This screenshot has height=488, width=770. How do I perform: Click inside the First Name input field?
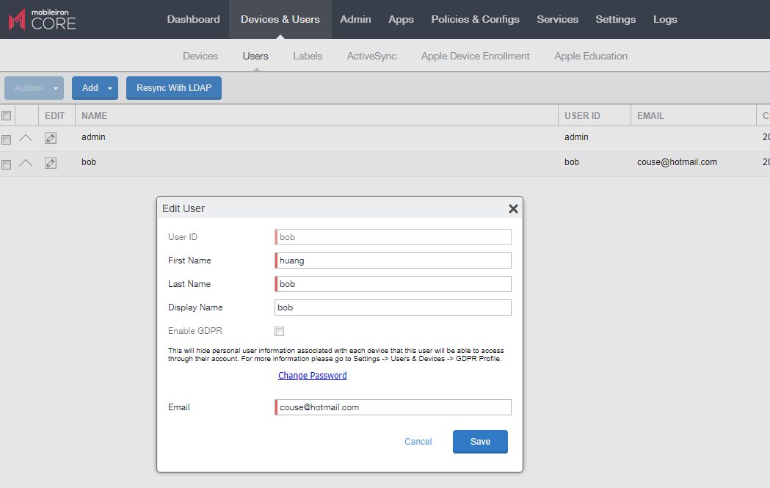point(393,261)
